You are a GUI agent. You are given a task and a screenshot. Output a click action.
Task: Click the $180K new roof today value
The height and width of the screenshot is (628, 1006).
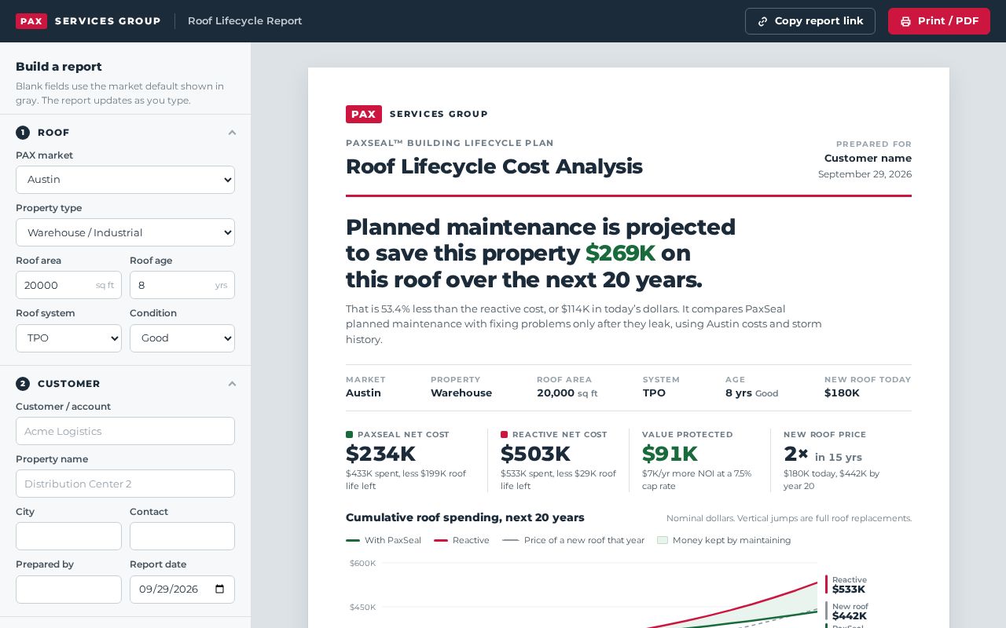[x=842, y=393]
